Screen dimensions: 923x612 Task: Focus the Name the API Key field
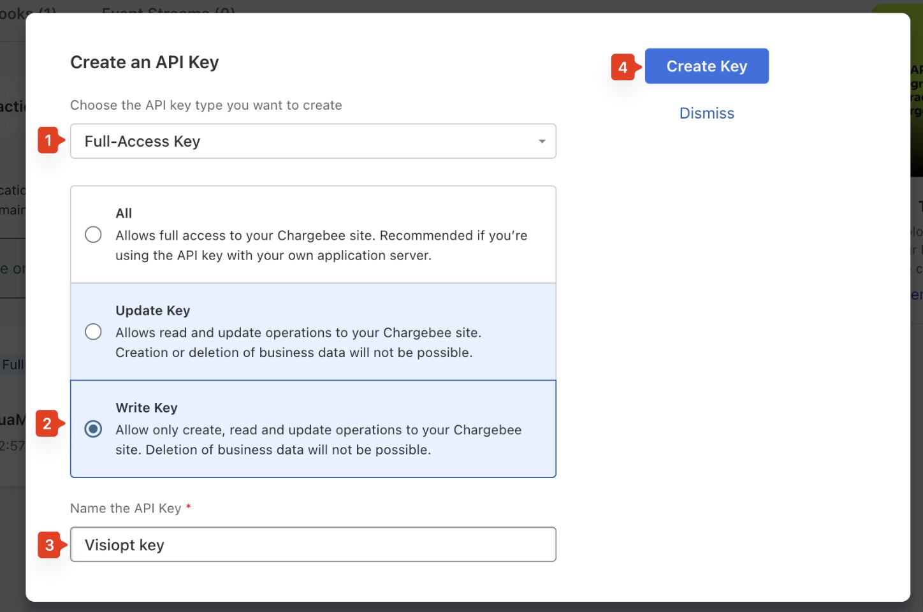click(x=313, y=544)
